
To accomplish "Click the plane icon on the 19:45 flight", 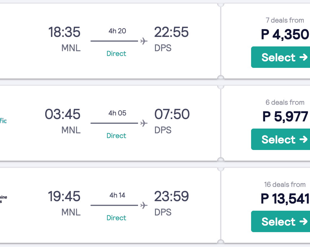I will [144, 205].
